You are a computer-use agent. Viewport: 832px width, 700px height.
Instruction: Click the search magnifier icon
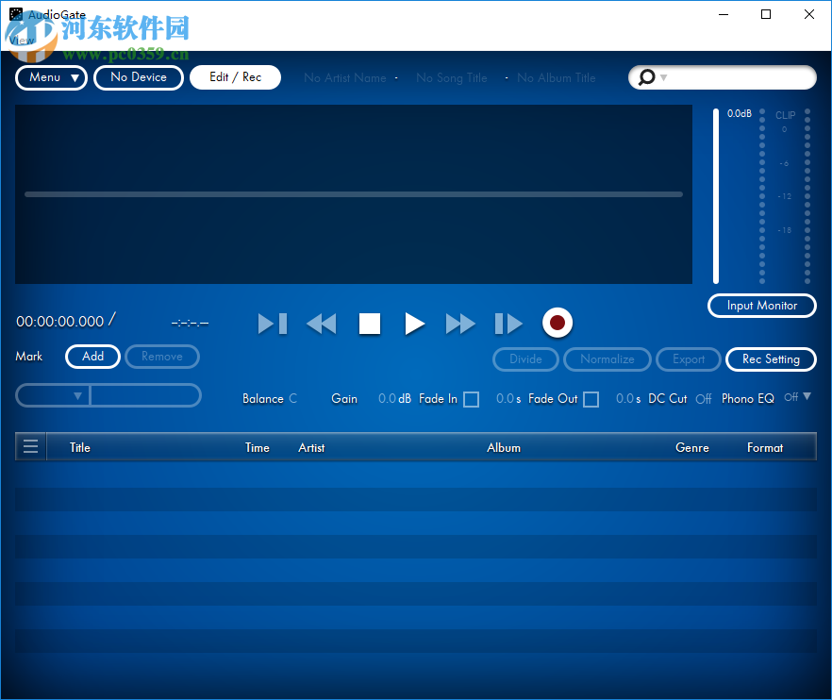(647, 77)
